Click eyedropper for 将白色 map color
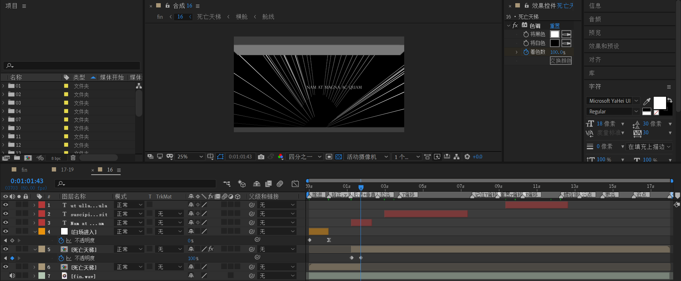 click(566, 43)
